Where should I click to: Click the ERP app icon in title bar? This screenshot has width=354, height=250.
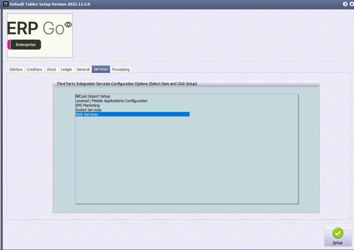point(5,4)
